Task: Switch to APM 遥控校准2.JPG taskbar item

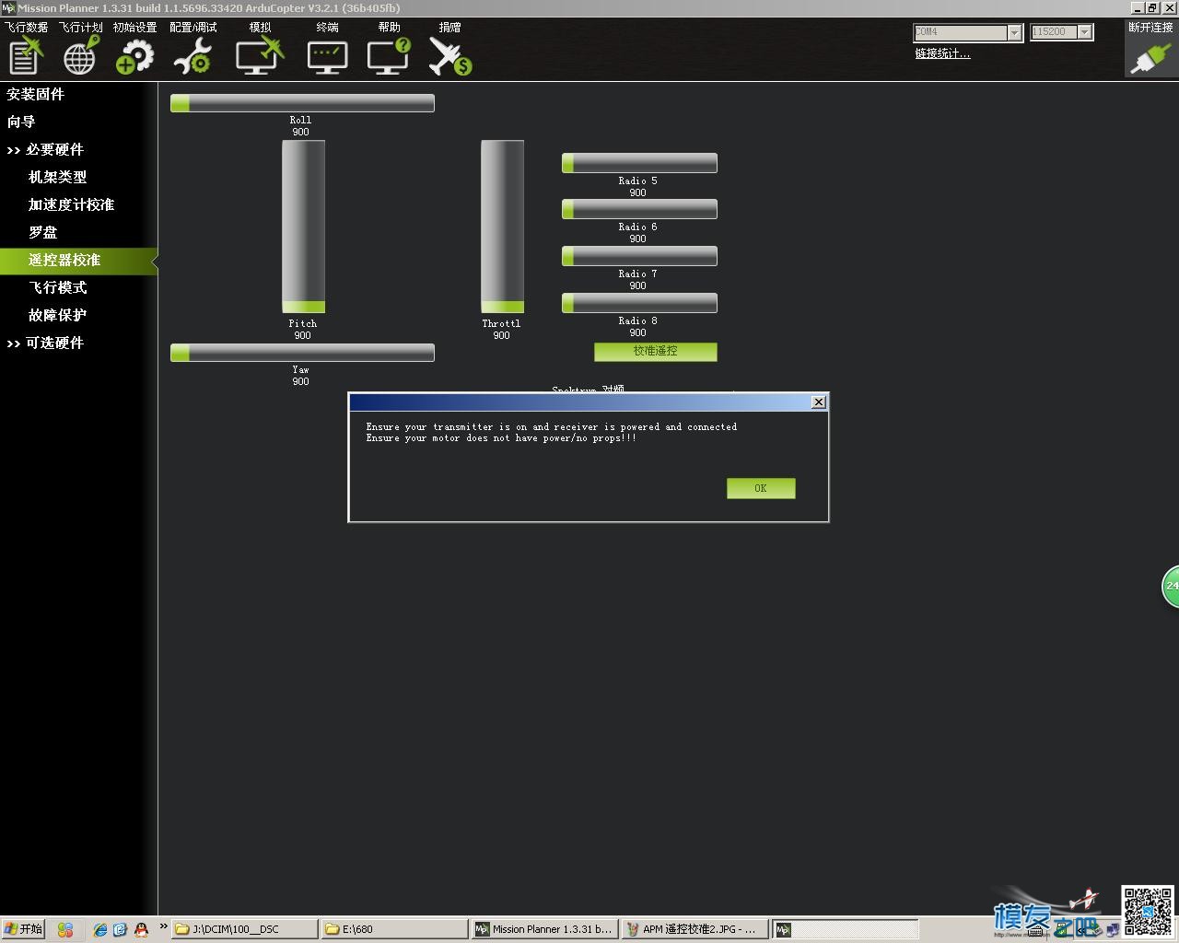Action: [x=695, y=929]
